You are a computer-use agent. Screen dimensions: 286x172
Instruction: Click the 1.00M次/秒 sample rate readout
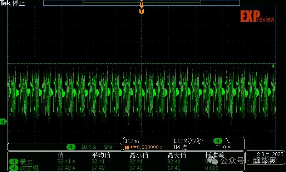click(188, 141)
